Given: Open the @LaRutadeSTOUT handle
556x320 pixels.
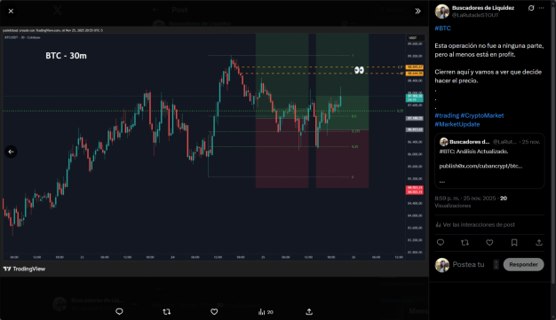Looking at the screenshot, I should point(475,15).
